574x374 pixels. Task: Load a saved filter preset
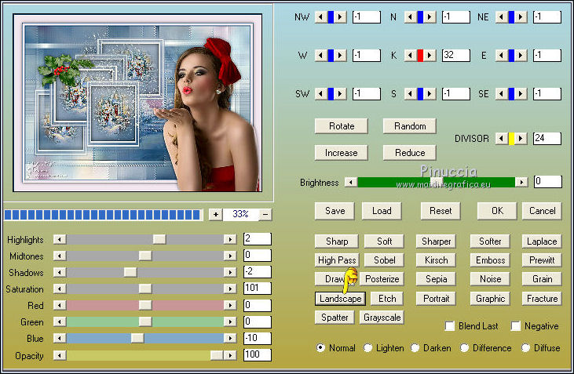[382, 211]
